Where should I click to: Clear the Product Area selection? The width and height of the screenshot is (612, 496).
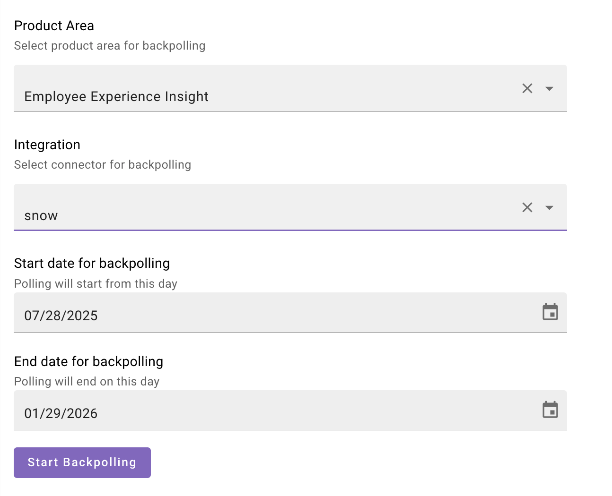[x=527, y=88]
